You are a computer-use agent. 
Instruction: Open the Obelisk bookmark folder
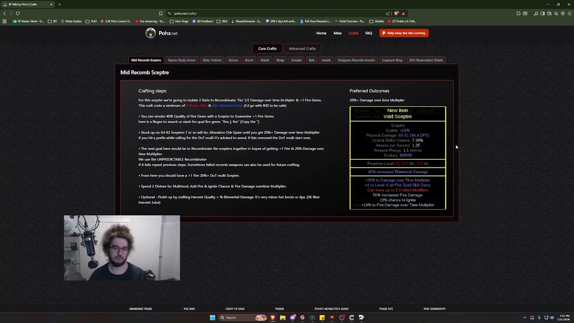(x=377, y=21)
